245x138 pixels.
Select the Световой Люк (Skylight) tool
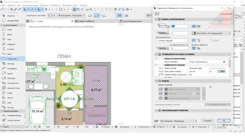pyautogui.click(x=13, y=83)
